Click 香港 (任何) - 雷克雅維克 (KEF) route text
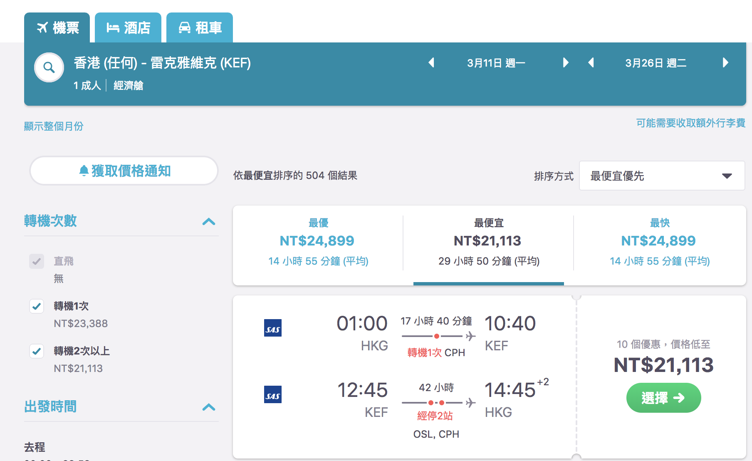The height and width of the screenshot is (461, 752). [x=162, y=63]
